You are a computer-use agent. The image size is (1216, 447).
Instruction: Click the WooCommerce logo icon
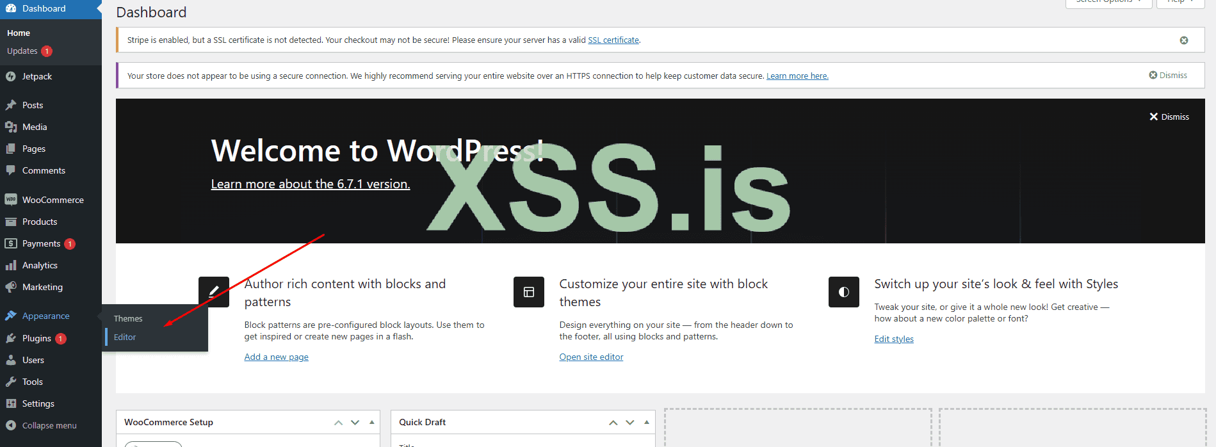pos(11,200)
